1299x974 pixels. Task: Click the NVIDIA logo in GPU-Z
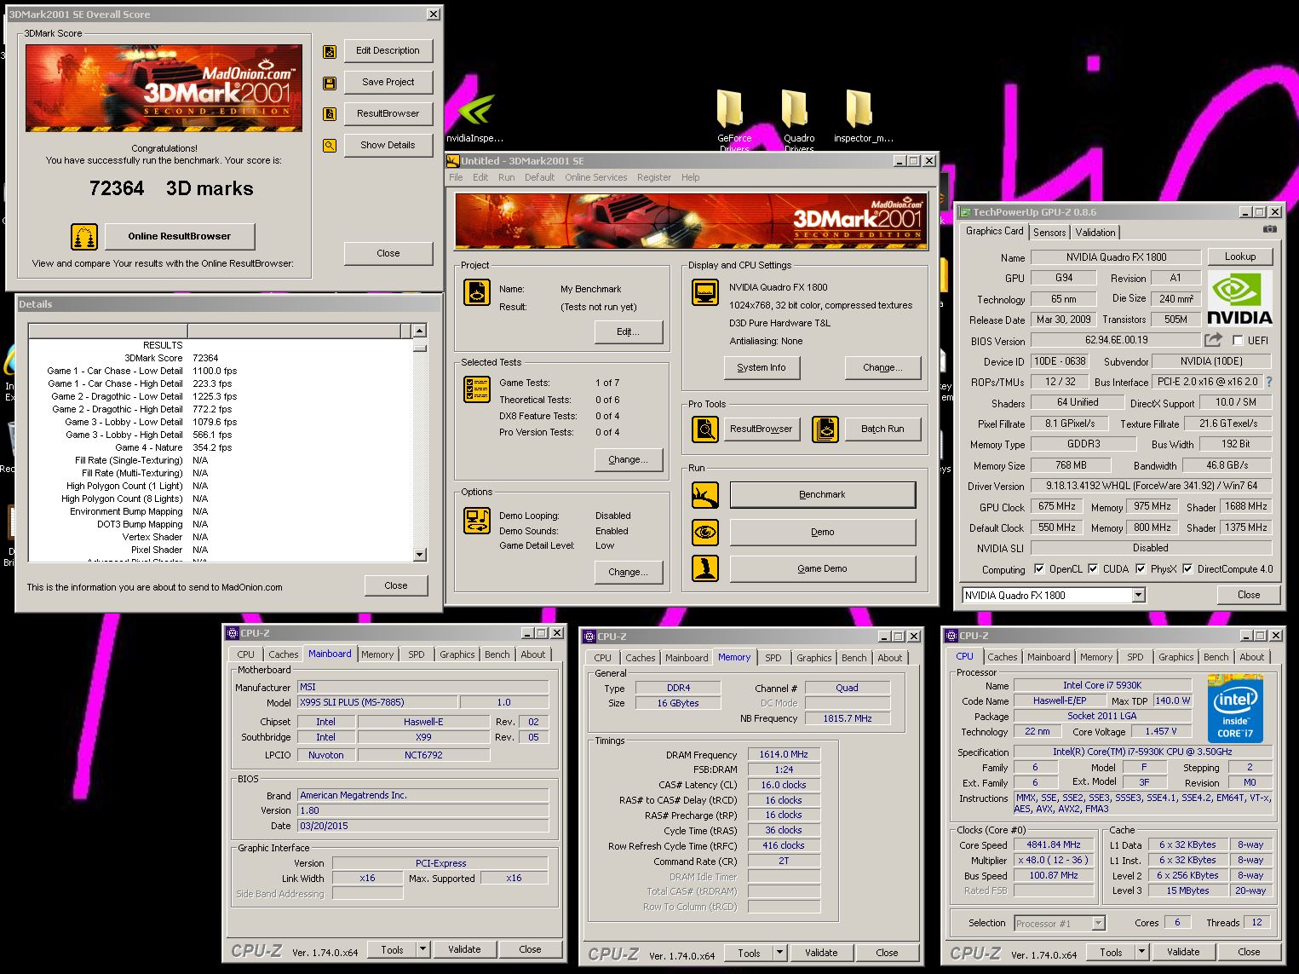[1239, 299]
